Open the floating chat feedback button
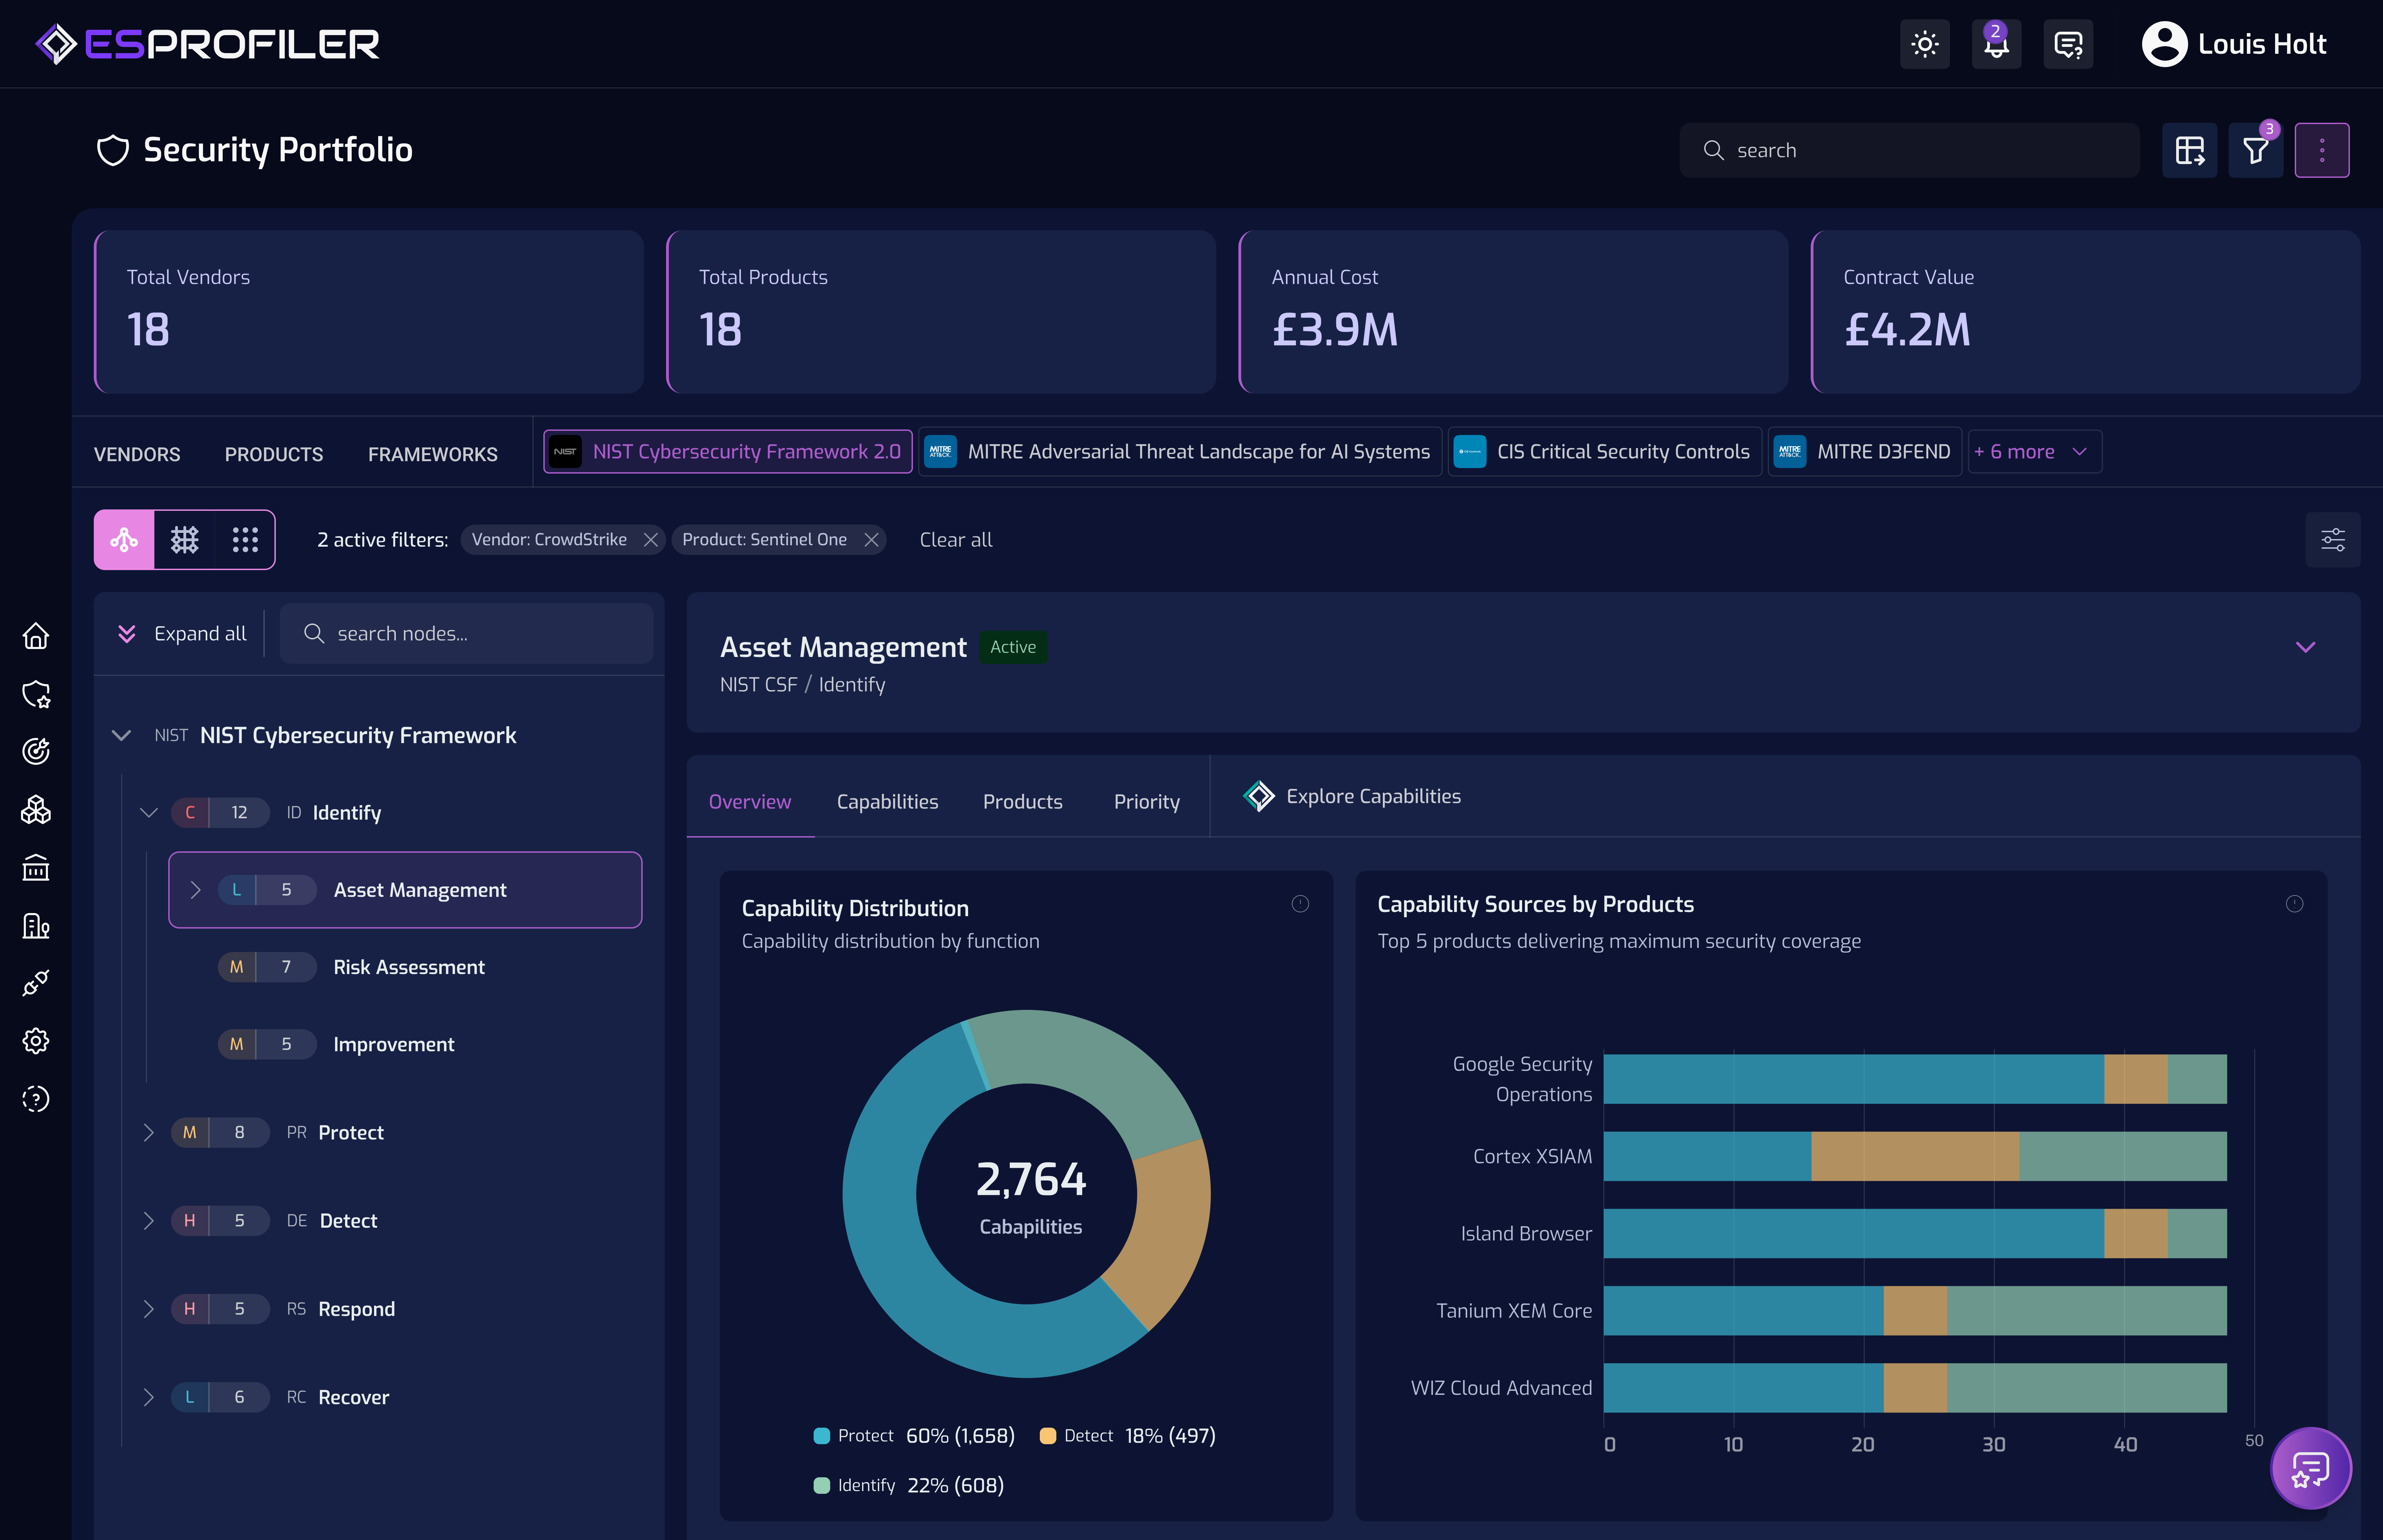Viewport: 2383px width, 1540px height. tap(2311, 1468)
